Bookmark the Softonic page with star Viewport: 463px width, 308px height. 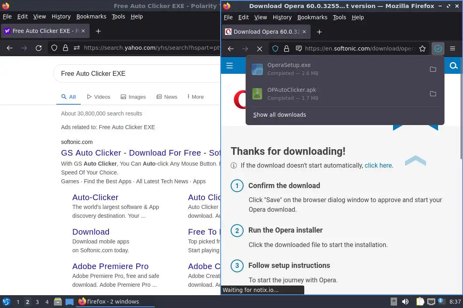[x=422, y=49]
